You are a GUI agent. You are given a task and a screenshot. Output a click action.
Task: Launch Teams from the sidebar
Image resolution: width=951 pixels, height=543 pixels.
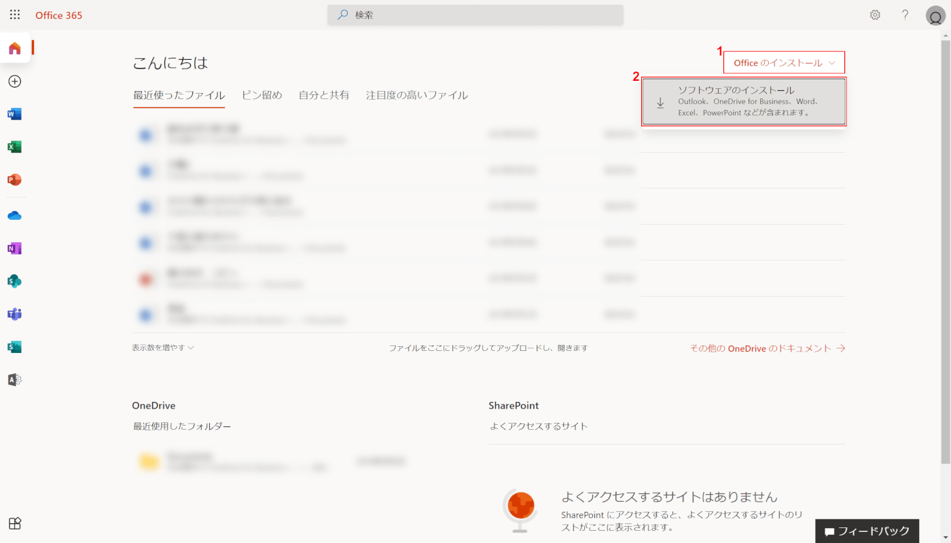click(x=15, y=314)
